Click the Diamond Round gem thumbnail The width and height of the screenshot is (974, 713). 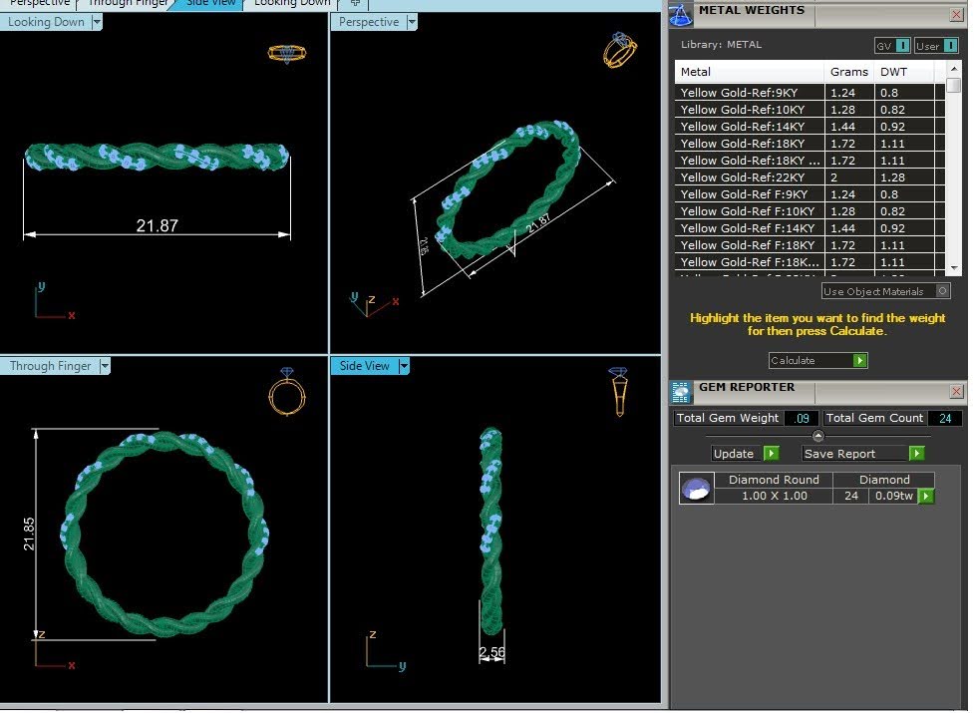pyautogui.click(x=696, y=489)
